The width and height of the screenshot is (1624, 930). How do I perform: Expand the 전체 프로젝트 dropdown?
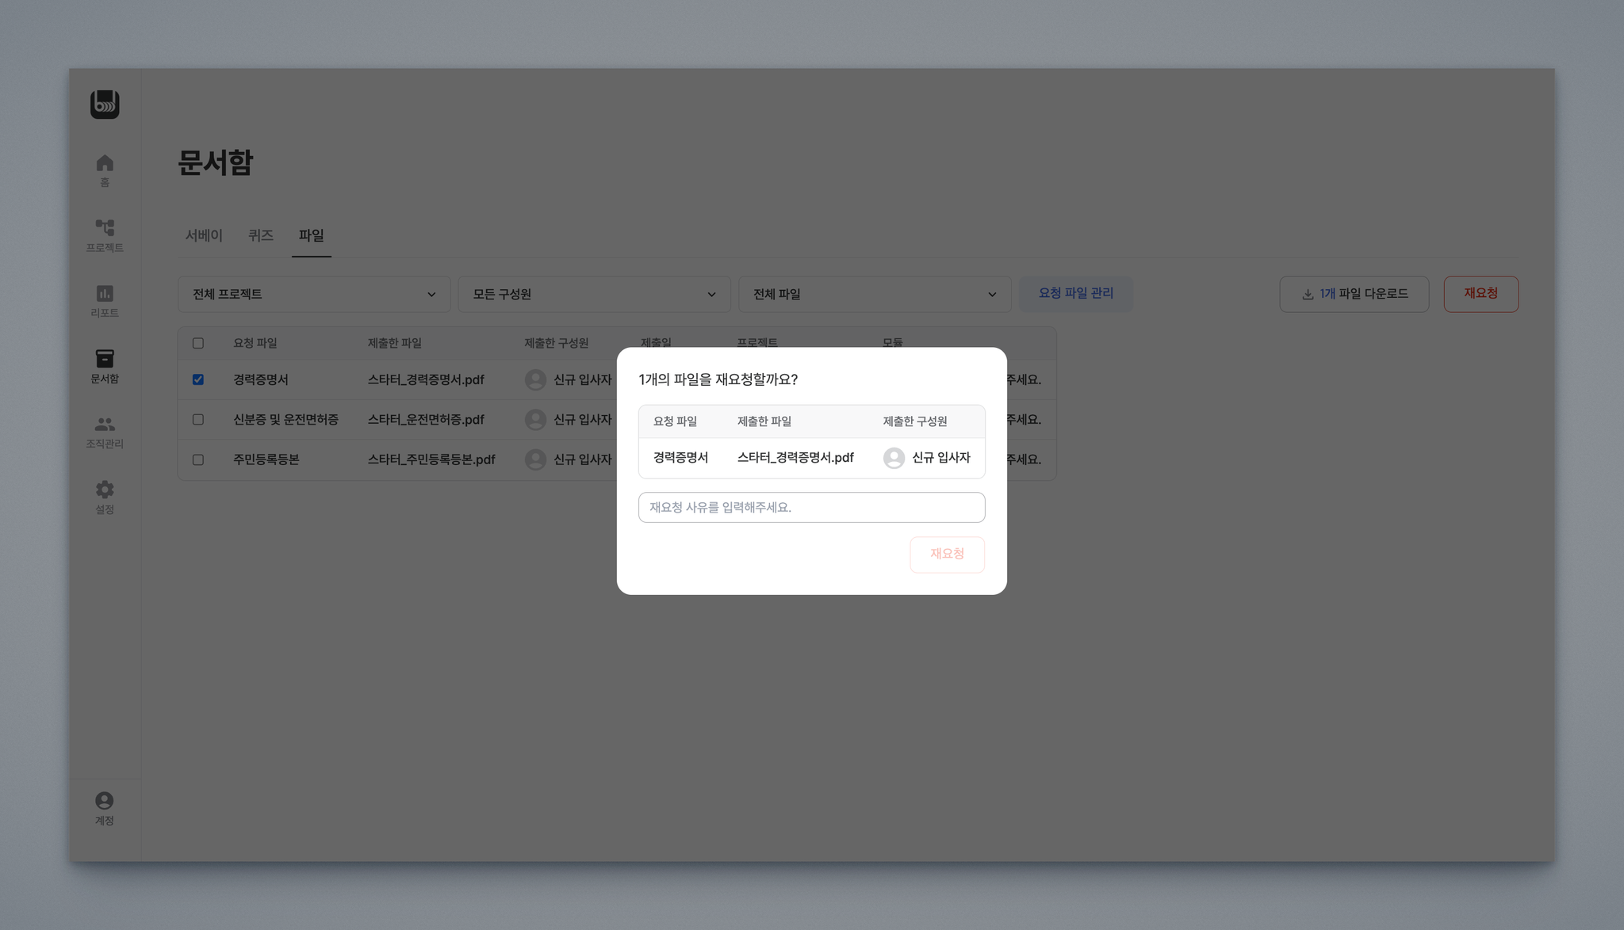click(x=314, y=294)
